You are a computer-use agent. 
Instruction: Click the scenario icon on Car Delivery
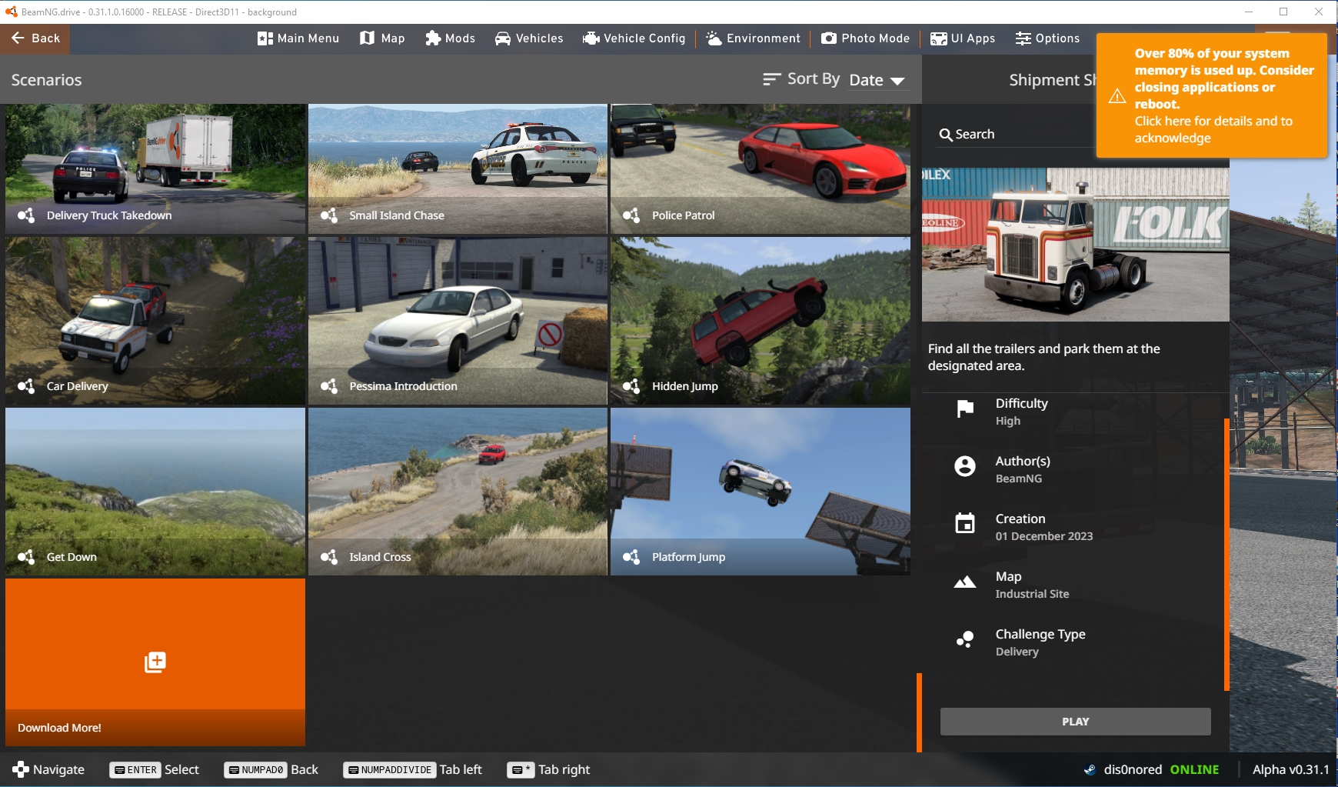pos(26,386)
